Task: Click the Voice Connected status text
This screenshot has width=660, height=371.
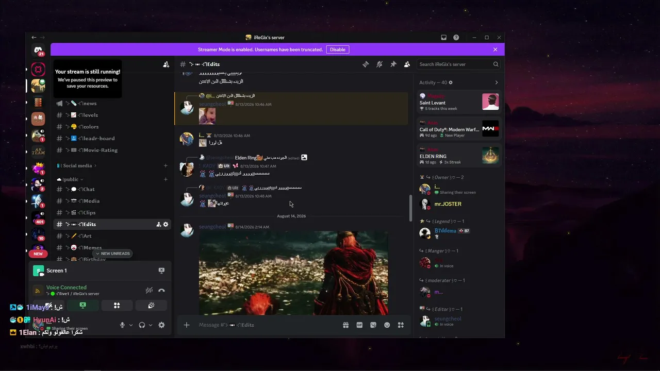Action: click(67, 288)
